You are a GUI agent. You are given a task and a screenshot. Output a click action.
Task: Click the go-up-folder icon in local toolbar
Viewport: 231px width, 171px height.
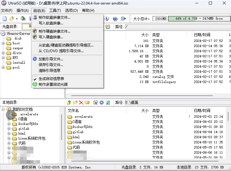tap(69, 102)
